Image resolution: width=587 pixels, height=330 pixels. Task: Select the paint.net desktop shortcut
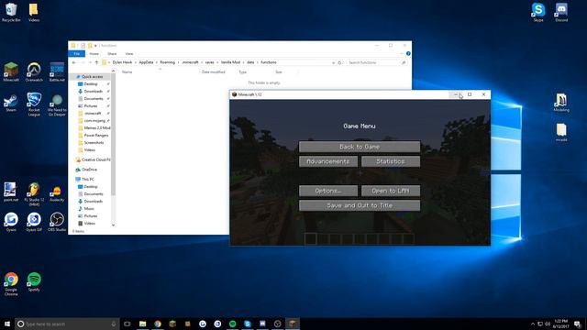pos(10,192)
